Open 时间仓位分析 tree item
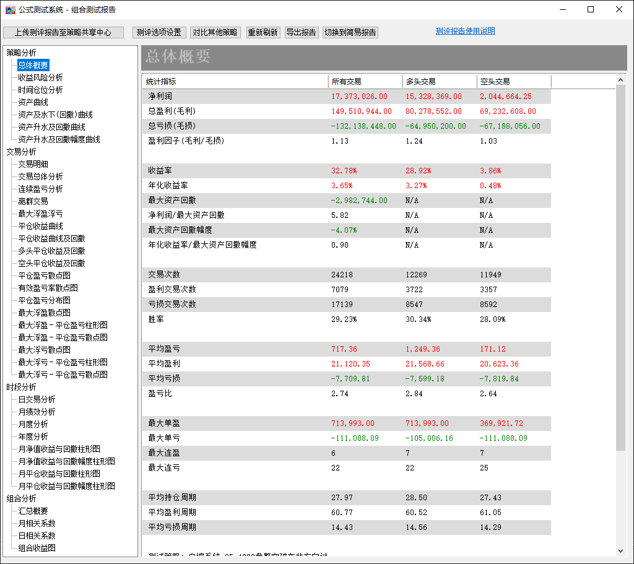This screenshot has width=634, height=564. pos(40,90)
